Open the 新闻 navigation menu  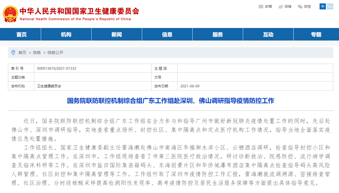[117, 35]
